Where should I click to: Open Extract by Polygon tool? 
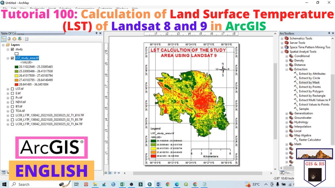pyautogui.click(x=311, y=91)
